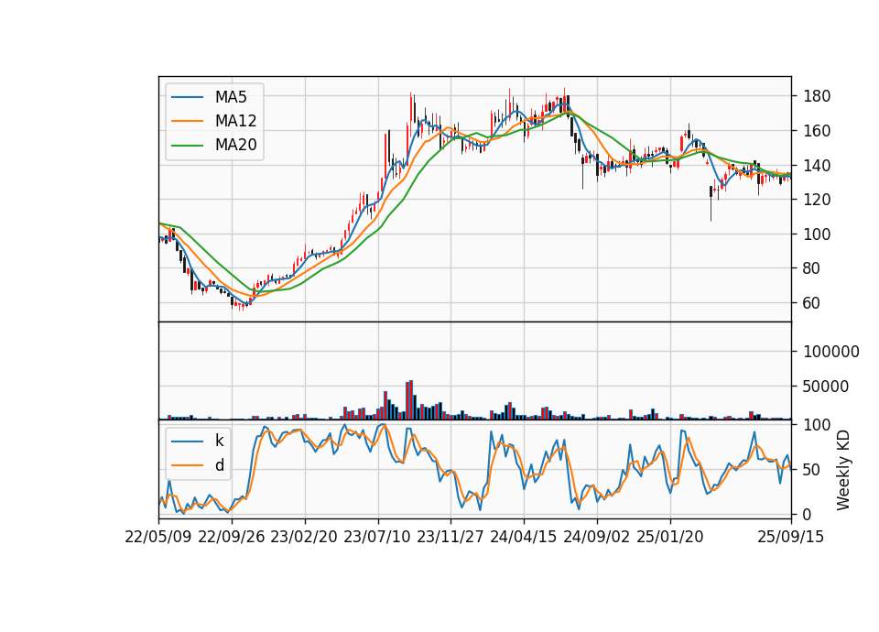Click the 0 value on KD axis
Screen dimensions: 879x632
(808, 514)
